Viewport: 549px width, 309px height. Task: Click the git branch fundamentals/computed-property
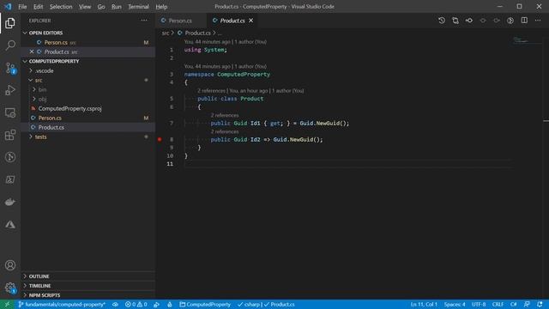coord(62,305)
